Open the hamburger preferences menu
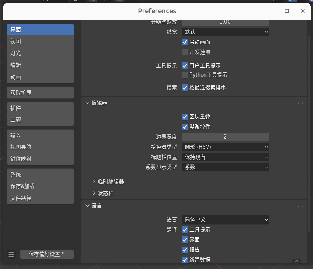This screenshot has height=269, width=313. [x=11, y=254]
